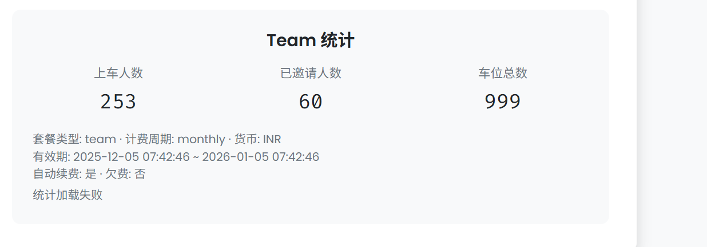
Task: Click the gray panel right of the card
Action: (672, 123)
